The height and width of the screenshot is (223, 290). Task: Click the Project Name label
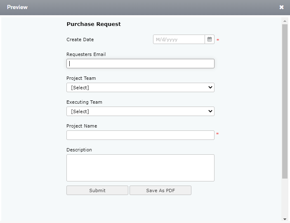[82, 126]
